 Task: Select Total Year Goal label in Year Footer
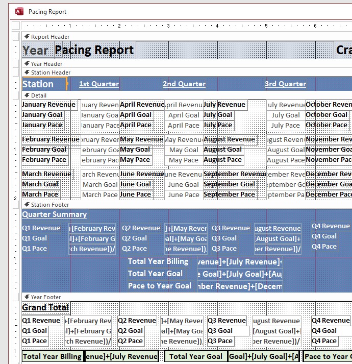(196, 356)
